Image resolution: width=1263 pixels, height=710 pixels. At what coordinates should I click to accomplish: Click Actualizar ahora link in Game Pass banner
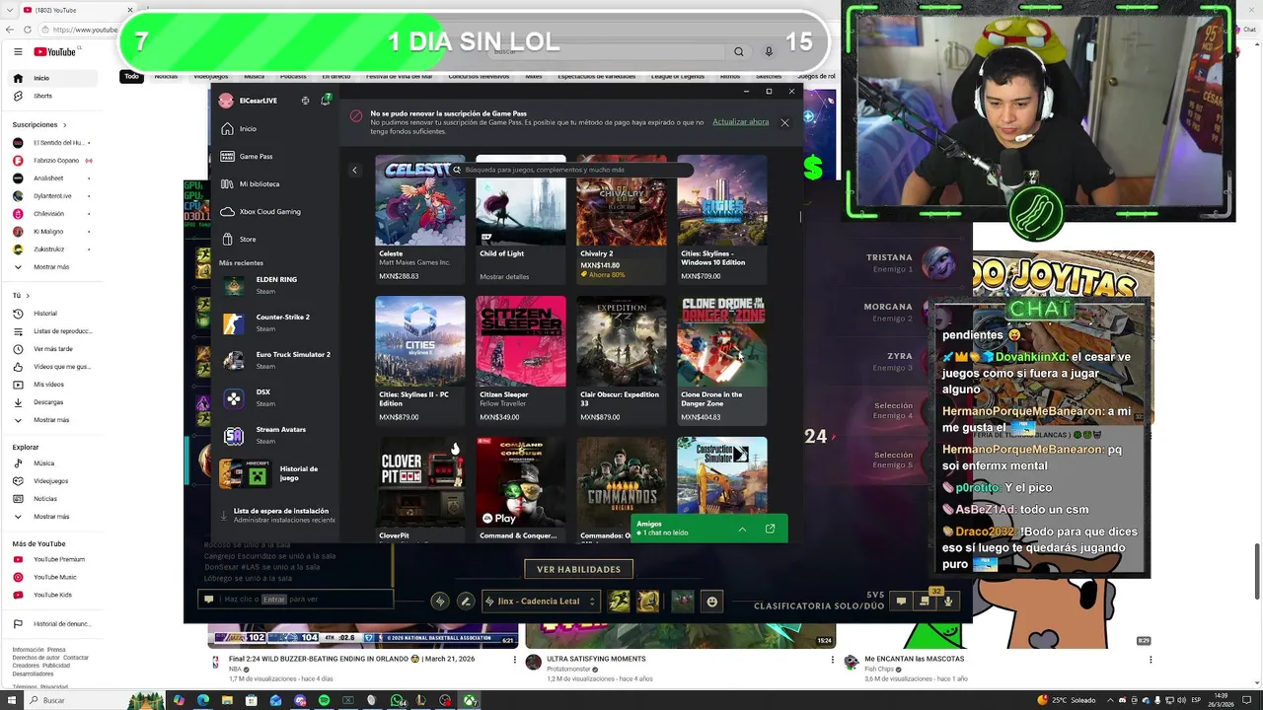coord(740,122)
